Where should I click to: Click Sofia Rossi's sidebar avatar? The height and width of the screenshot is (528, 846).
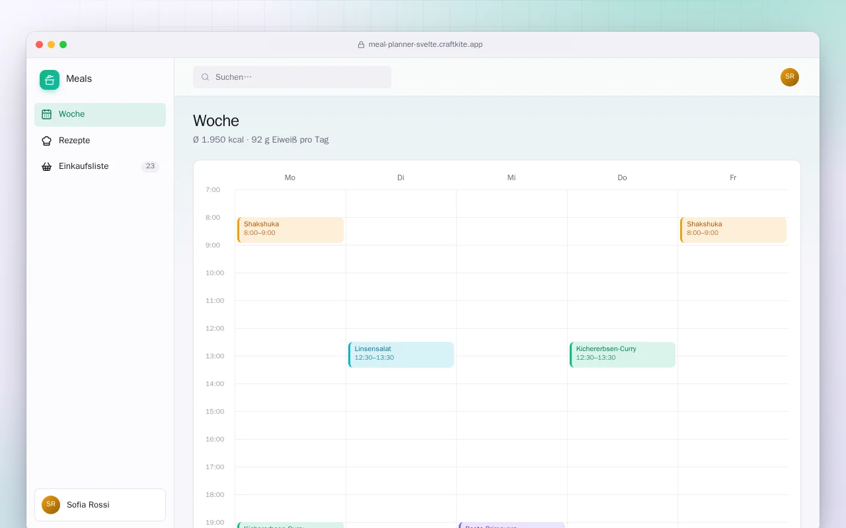[51, 505]
